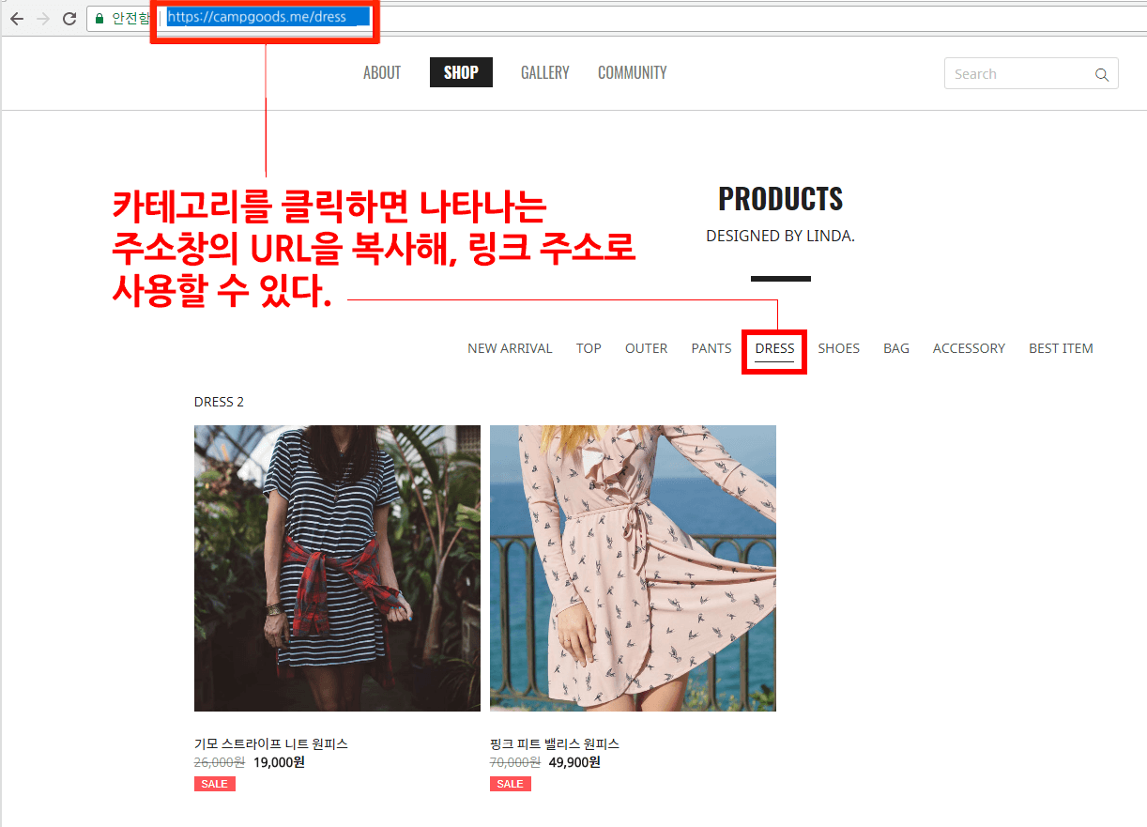Switch to the OUTER category
The width and height of the screenshot is (1147, 827).
pyautogui.click(x=647, y=348)
